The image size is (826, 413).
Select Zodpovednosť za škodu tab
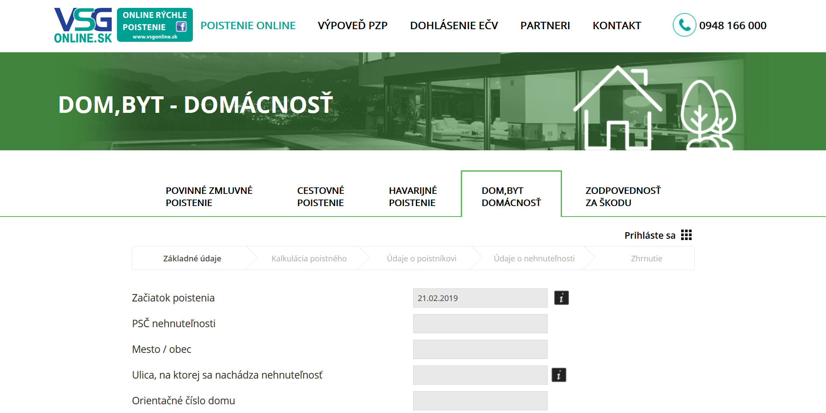click(x=623, y=196)
